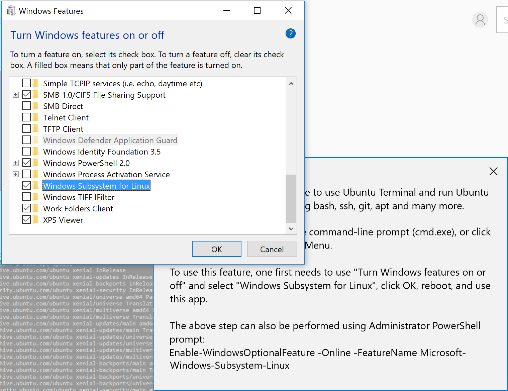The width and height of the screenshot is (508, 391).
Task: Click folder icon beside Windows Subsystem for Linux
Action: (36, 186)
